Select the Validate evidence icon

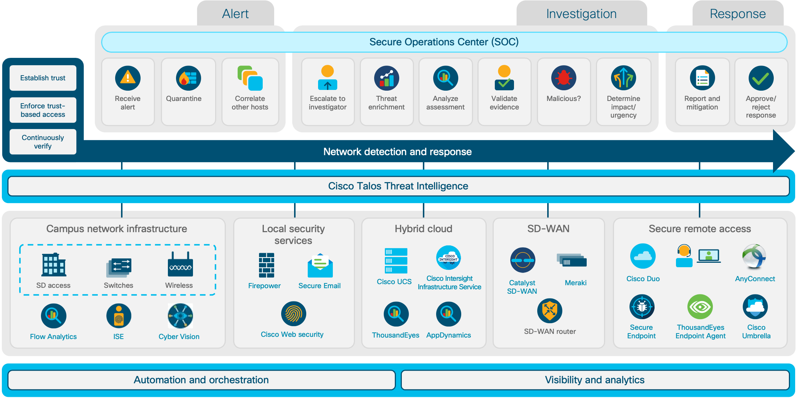[x=504, y=78]
